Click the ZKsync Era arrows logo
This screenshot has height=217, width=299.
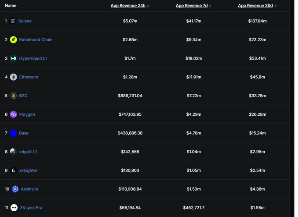pyautogui.click(x=14, y=208)
